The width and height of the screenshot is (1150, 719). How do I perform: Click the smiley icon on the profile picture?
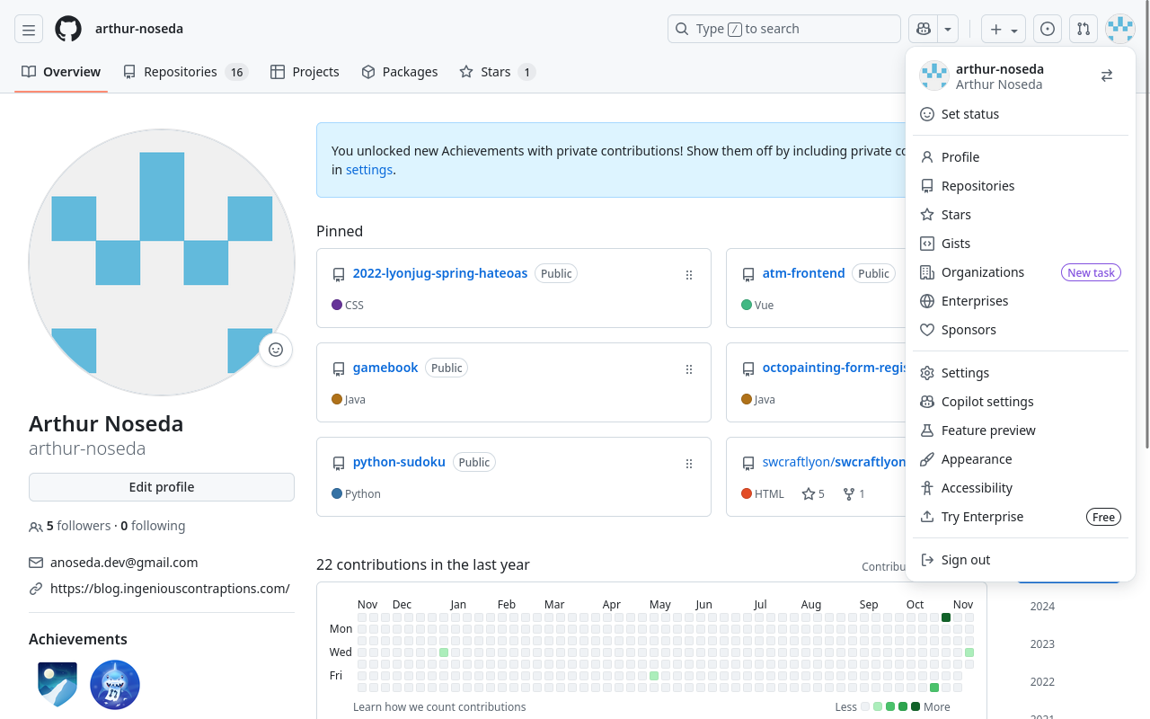click(275, 349)
